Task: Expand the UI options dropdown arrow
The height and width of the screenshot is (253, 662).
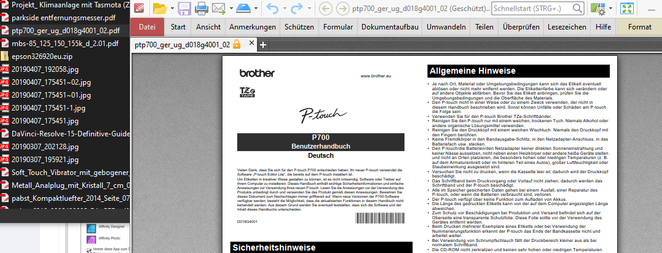Action: [610, 9]
